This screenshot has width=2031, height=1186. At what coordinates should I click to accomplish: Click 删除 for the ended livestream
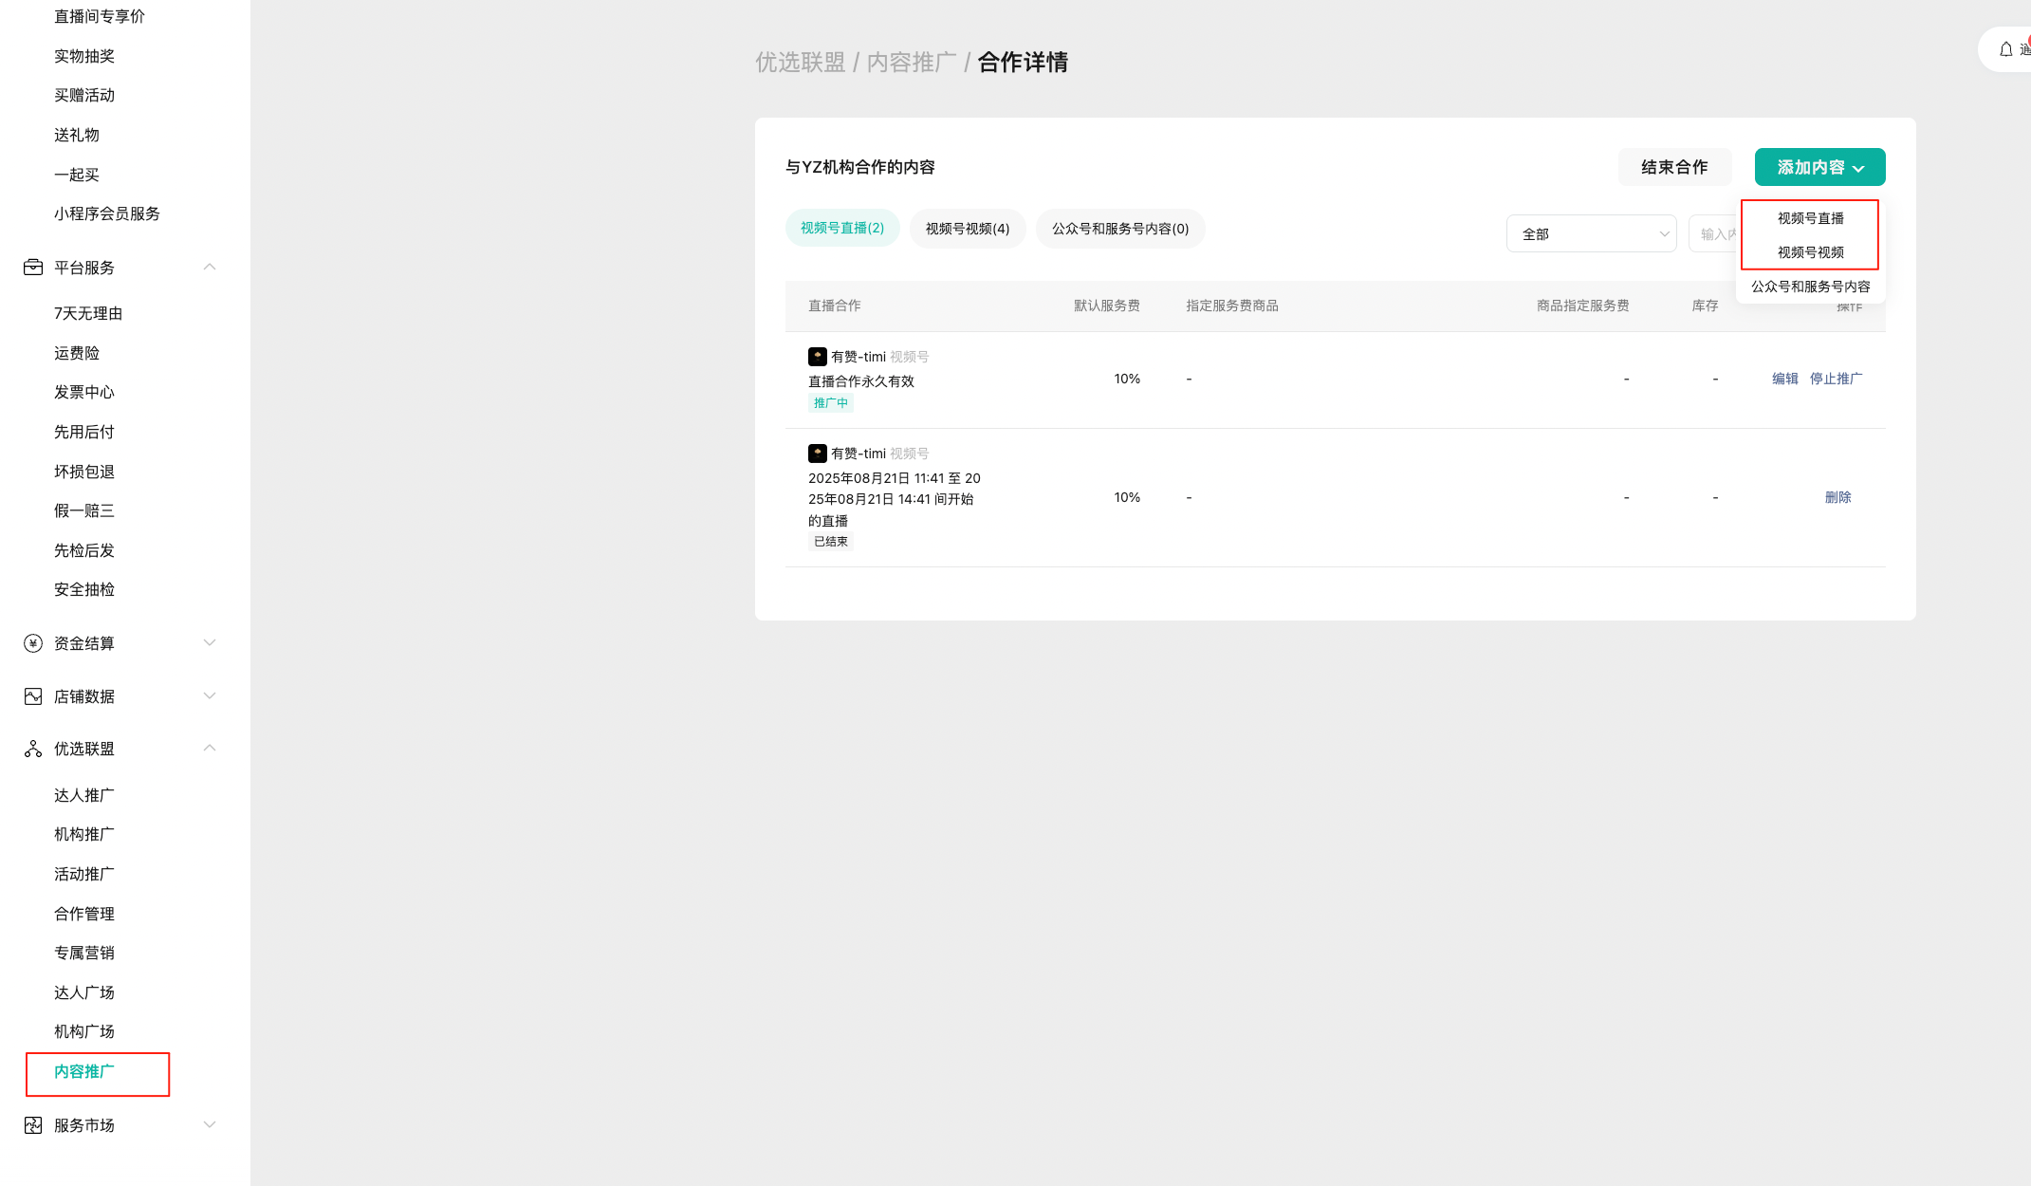tap(1837, 497)
